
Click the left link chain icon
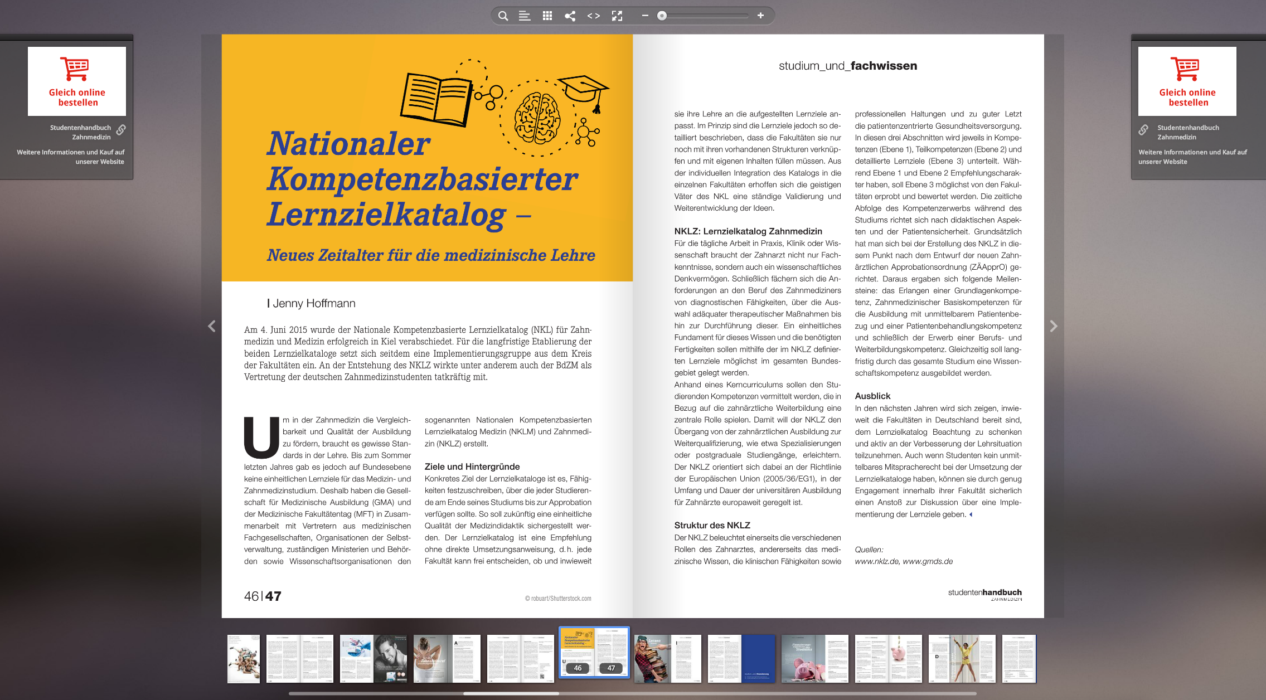point(121,130)
